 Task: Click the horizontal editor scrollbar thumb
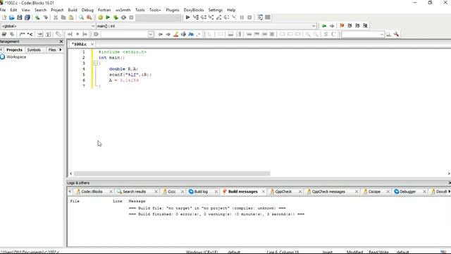pyautogui.click(x=172, y=174)
